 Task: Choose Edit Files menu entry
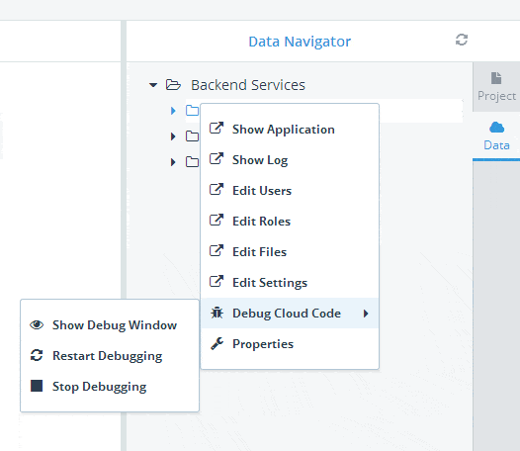[290, 252]
